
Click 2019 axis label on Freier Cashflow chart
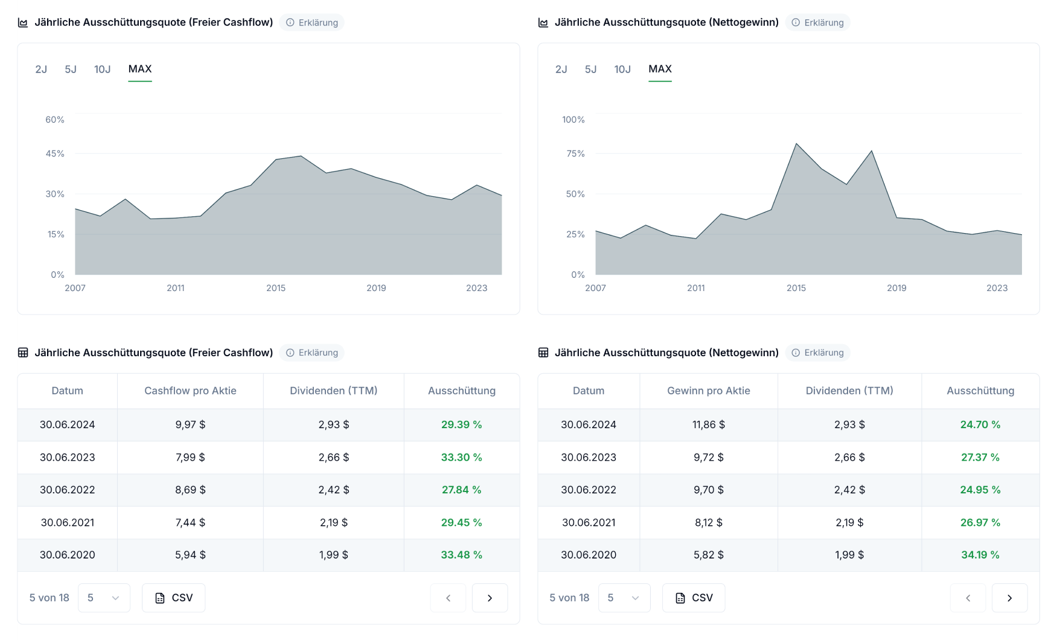point(376,288)
